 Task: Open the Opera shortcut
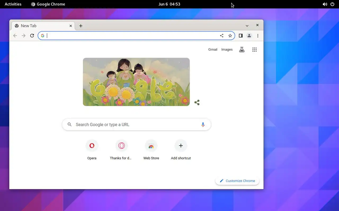pos(92,150)
